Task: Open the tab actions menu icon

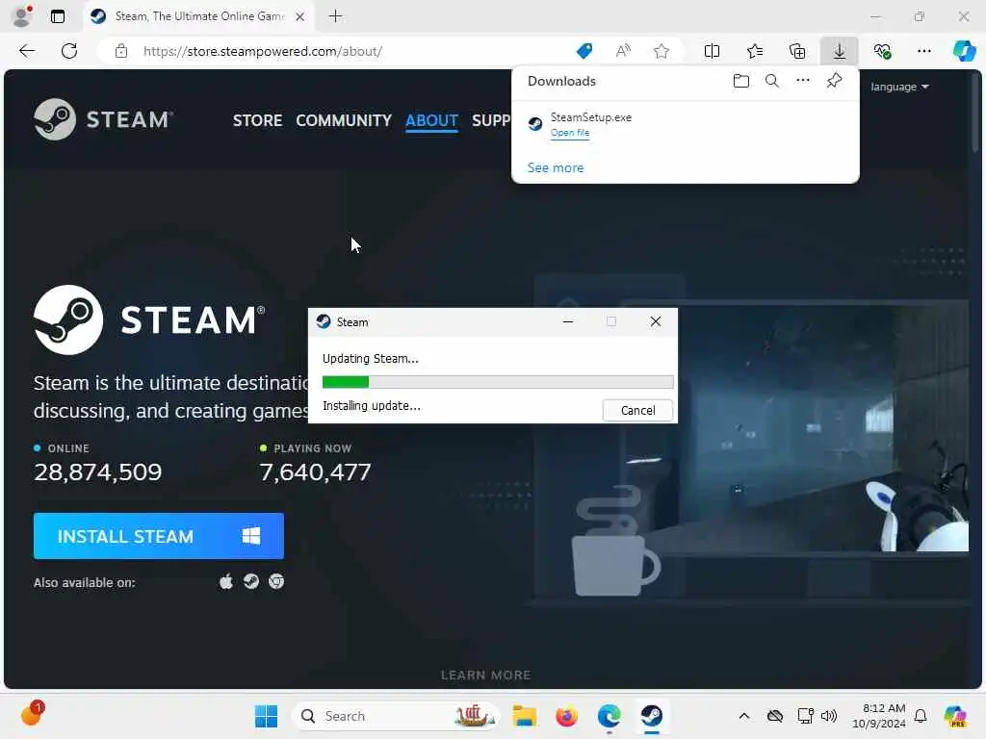Action: (x=57, y=16)
